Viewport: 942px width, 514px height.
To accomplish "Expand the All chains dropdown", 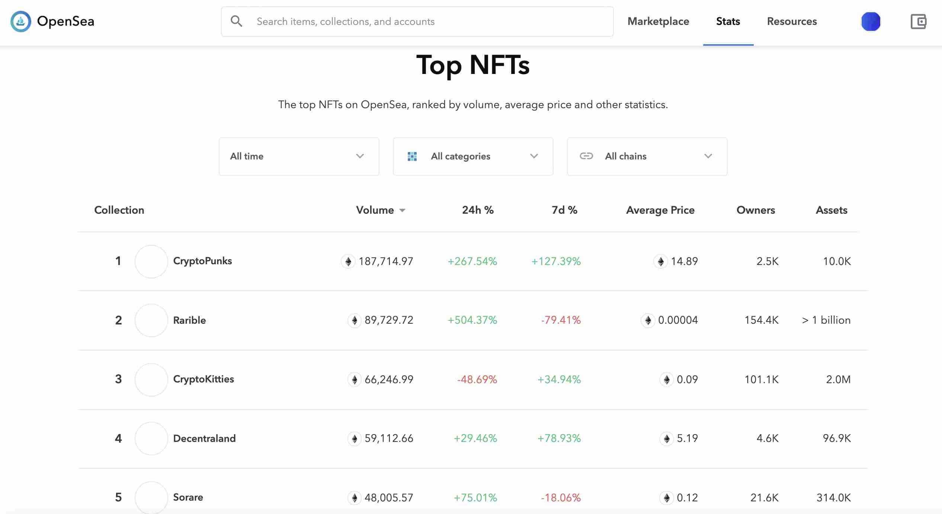I will 647,156.
